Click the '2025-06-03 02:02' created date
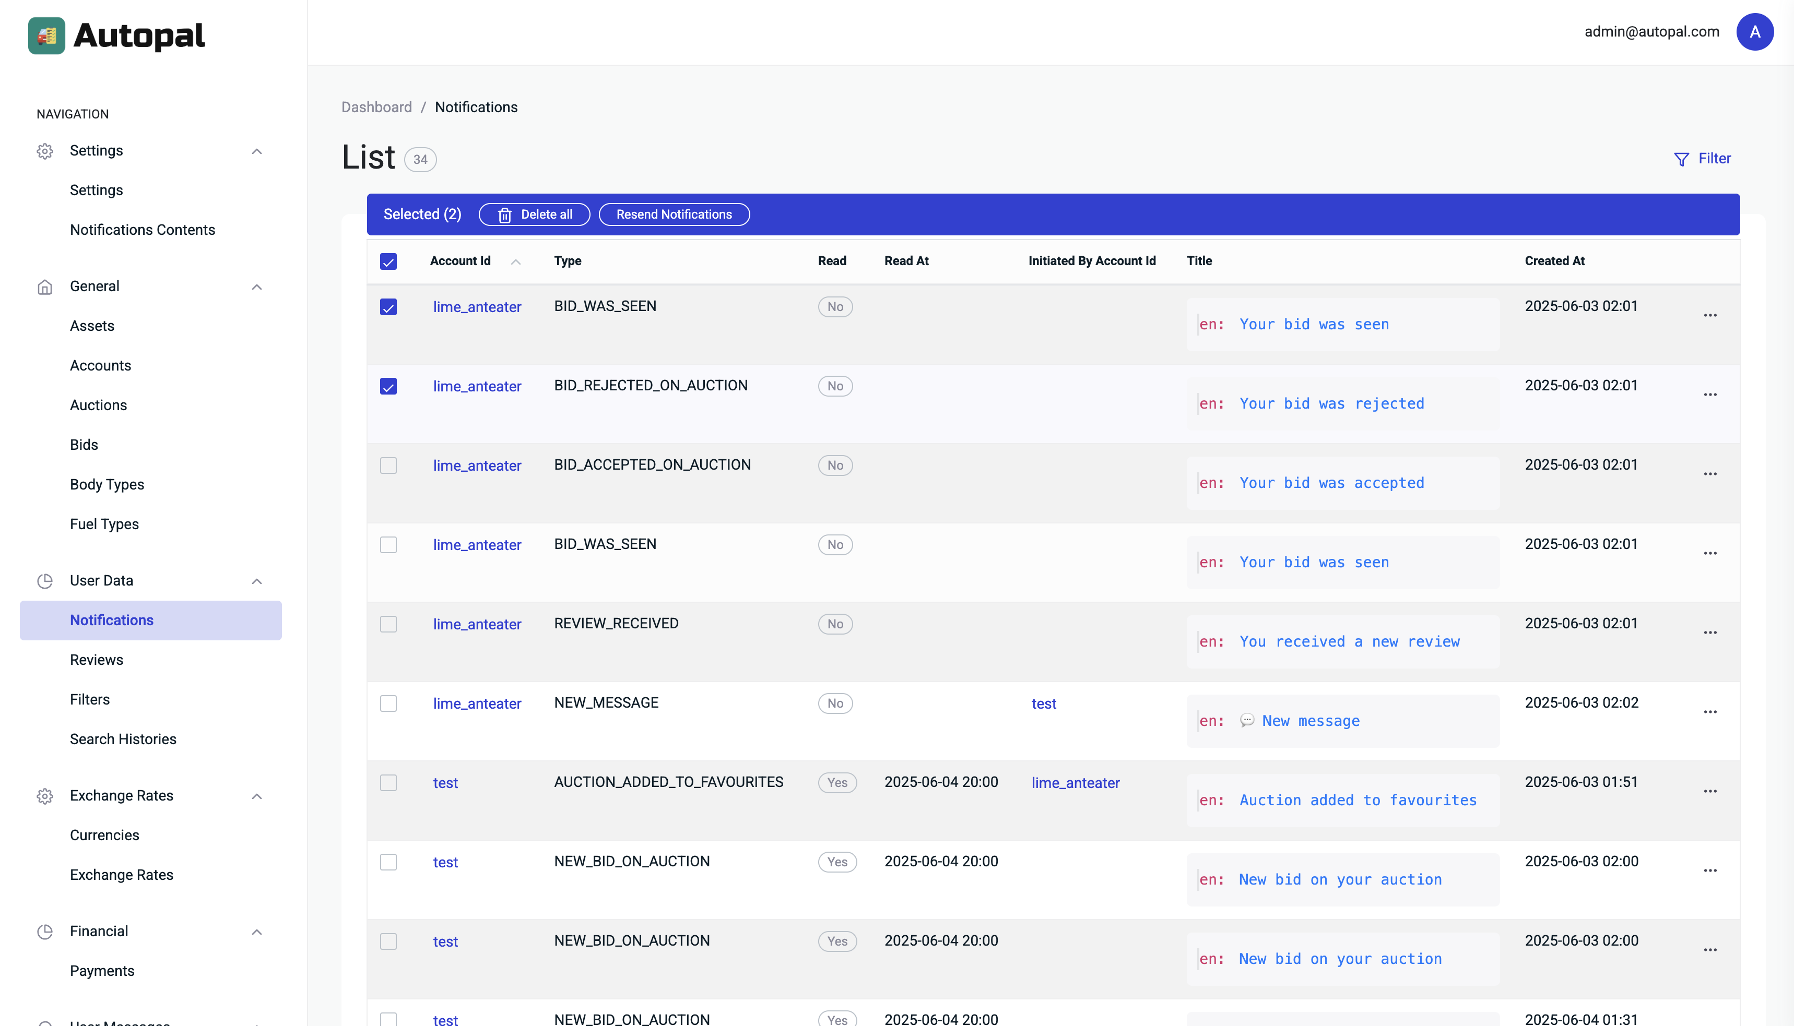The image size is (1794, 1026). pos(1582,702)
